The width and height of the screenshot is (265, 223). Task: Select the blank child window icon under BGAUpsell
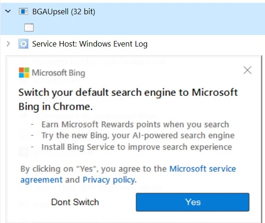click(29, 27)
